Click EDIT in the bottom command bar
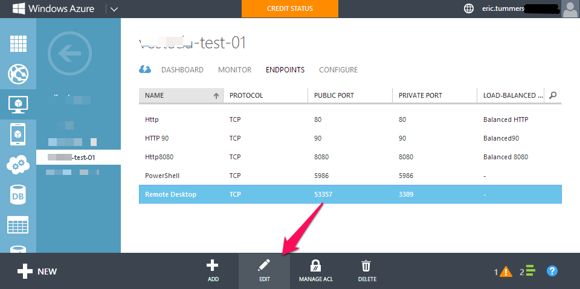Screen dimensions: 580x289 click(264, 271)
